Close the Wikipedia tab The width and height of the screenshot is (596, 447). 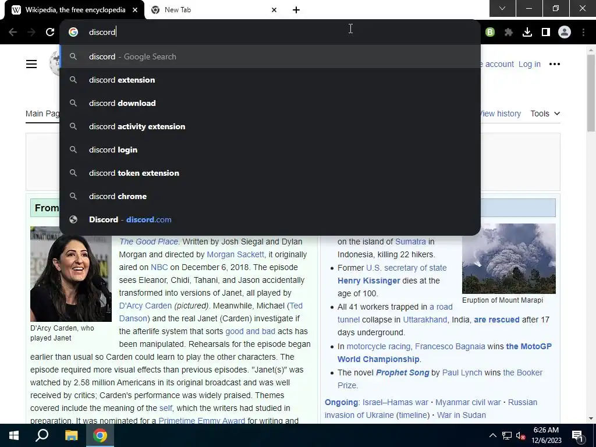pos(135,10)
